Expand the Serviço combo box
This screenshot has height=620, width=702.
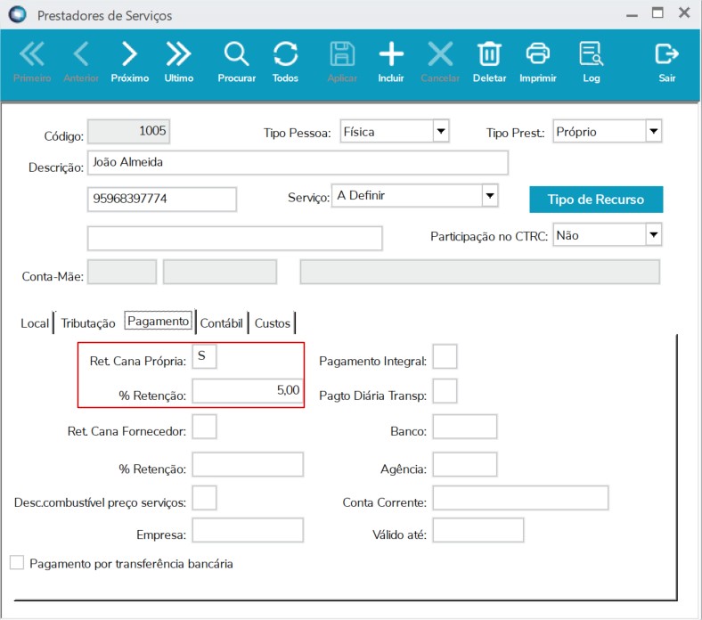tap(490, 196)
